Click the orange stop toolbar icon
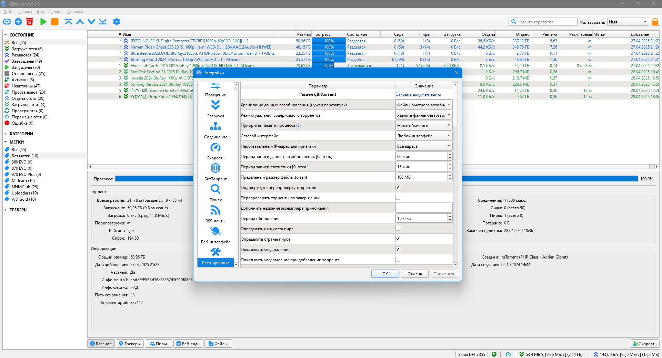This screenshot has height=358, width=662. [x=55, y=22]
